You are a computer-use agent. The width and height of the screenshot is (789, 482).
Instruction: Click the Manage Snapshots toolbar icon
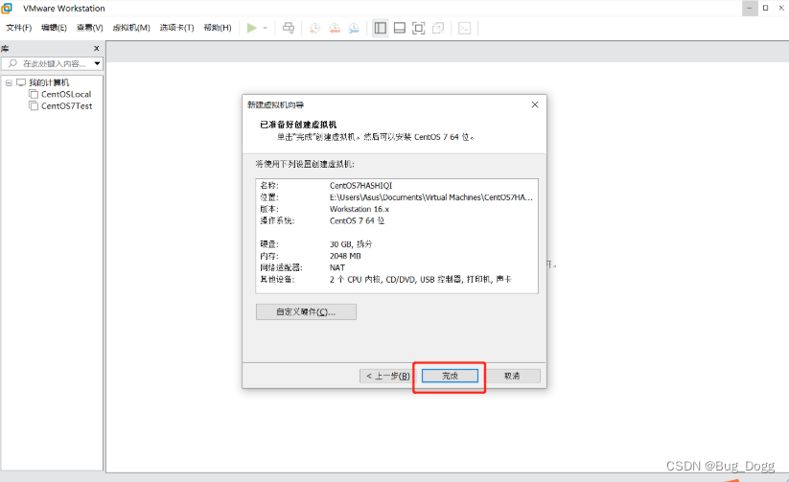tap(354, 28)
